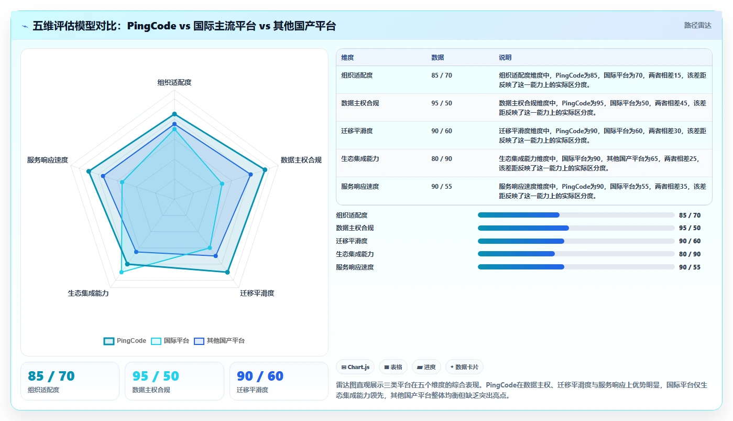The width and height of the screenshot is (733, 421).
Task: Click the radar axis label 组织适配度
Action: [x=174, y=82]
